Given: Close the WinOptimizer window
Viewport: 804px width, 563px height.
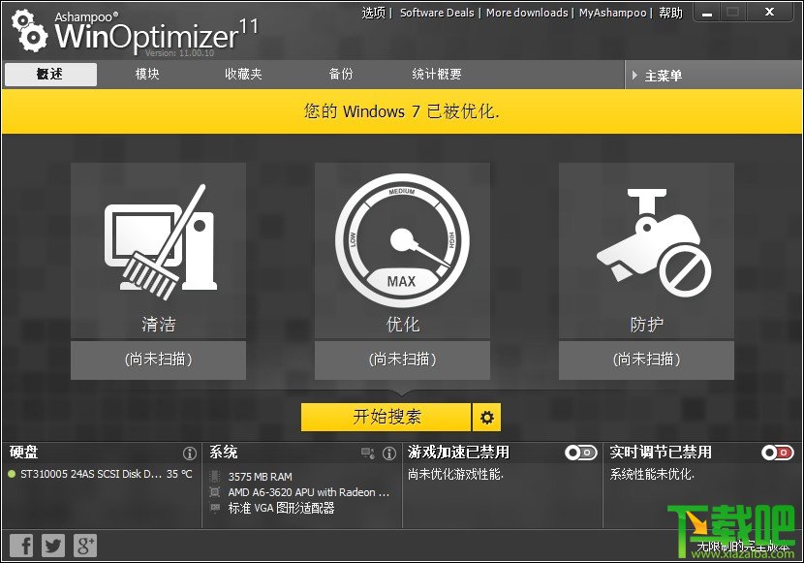Looking at the screenshot, I should click(x=769, y=13).
